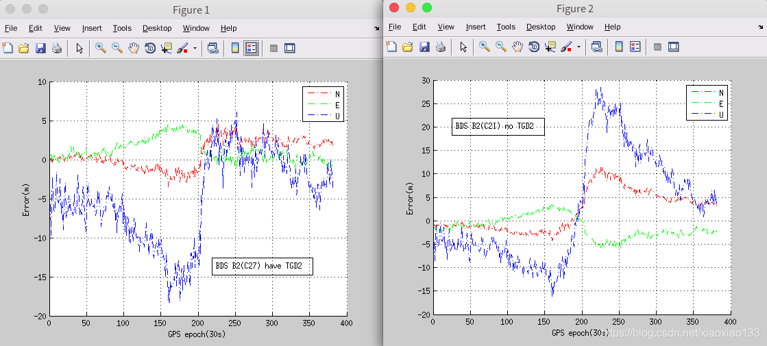Click Hide Plot Tools icon in Figure 2

(658, 47)
